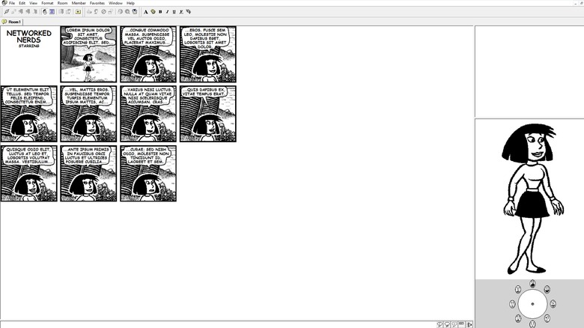This screenshot has height=328, width=584.
Task: Open the text Color picker icon
Action: click(153, 12)
